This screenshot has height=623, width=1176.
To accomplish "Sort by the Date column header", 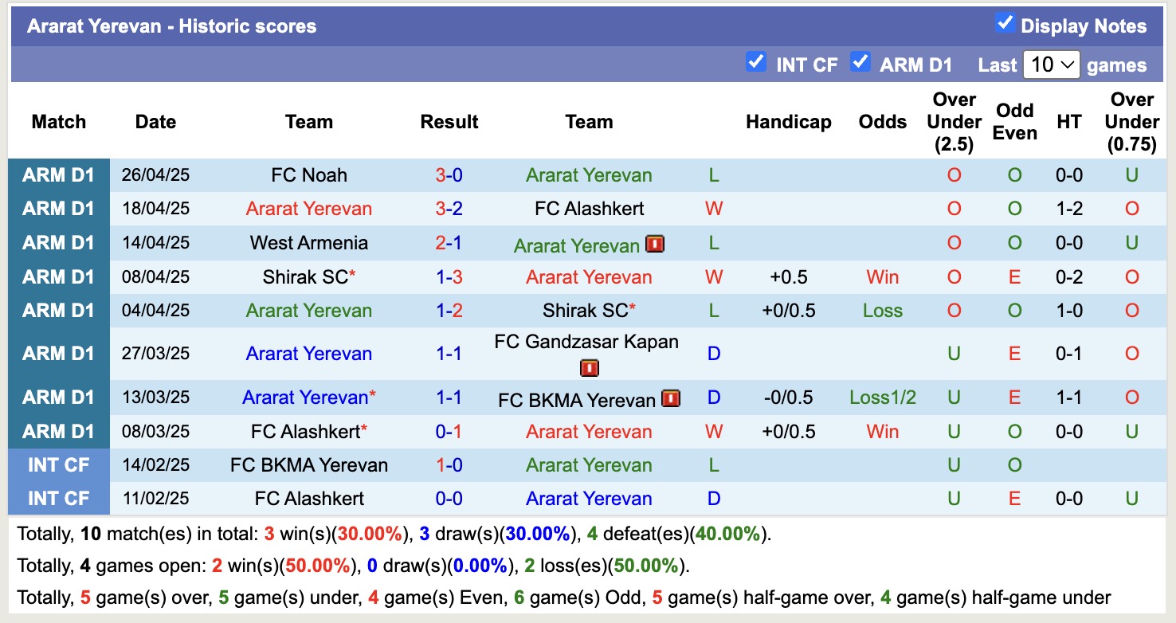I will point(155,121).
